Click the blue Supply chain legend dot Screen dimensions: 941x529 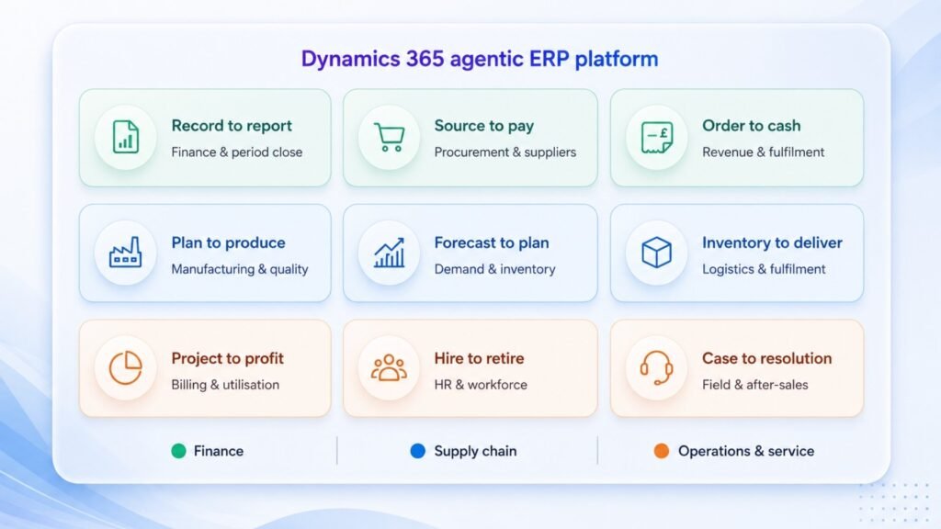pyautogui.click(x=418, y=451)
